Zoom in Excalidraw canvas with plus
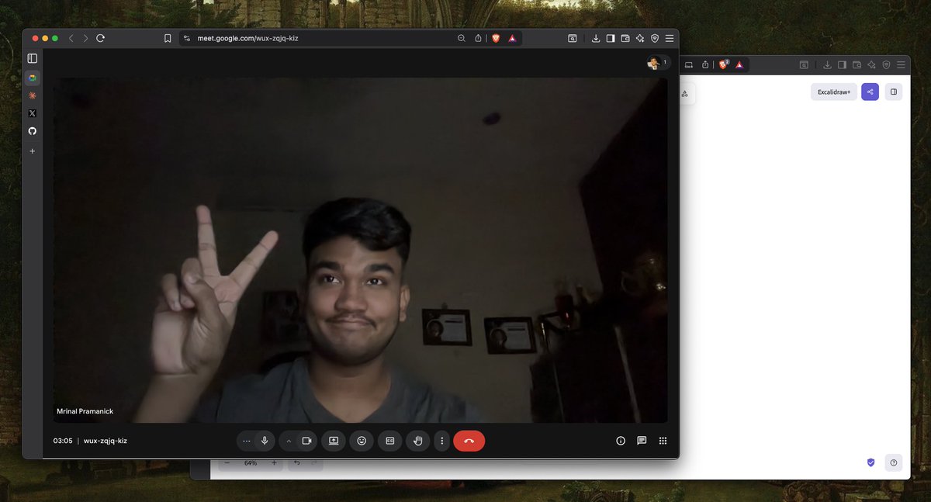The height and width of the screenshot is (502, 931). tap(274, 463)
